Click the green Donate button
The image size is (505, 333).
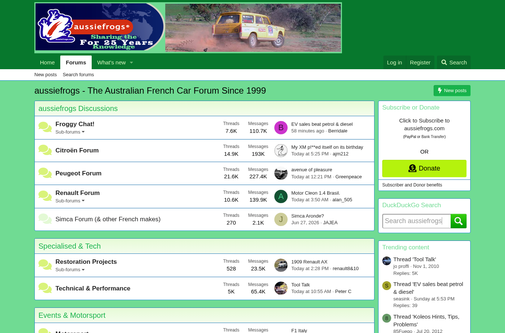(x=424, y=168)
